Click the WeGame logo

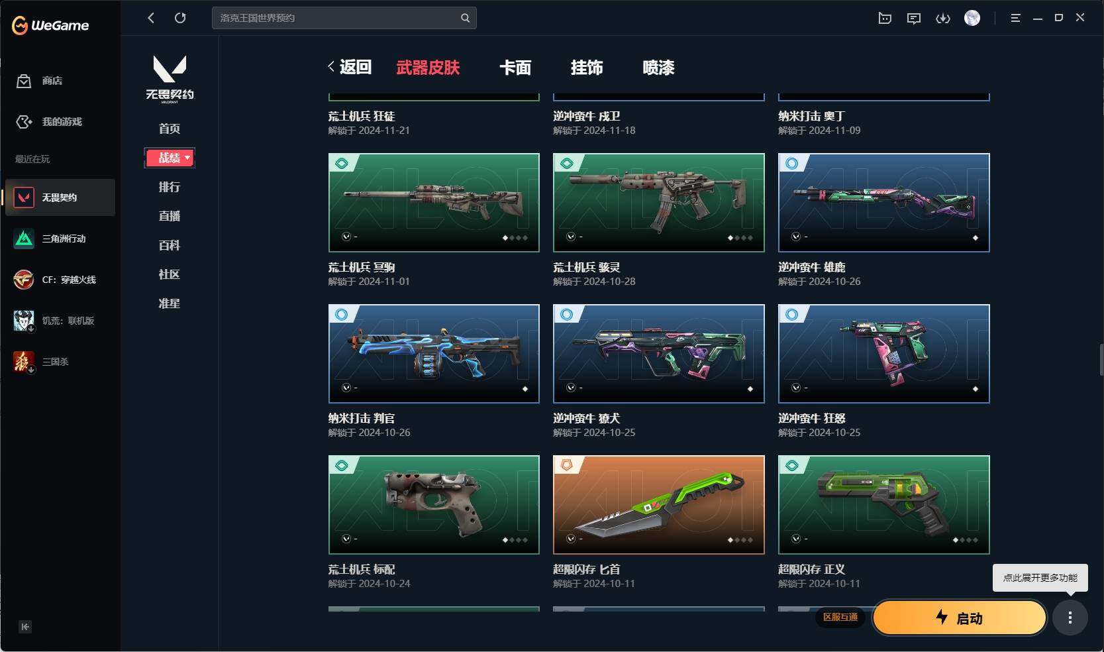click(x=50, y=25)
